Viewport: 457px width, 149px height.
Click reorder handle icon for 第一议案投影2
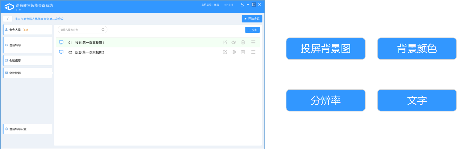click(253, 52)
